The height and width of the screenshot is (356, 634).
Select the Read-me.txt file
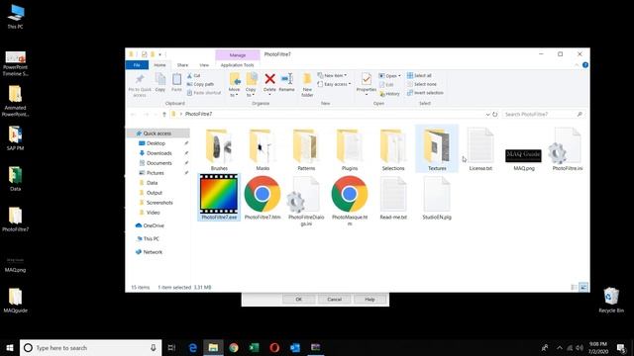(x=393, y=198)
